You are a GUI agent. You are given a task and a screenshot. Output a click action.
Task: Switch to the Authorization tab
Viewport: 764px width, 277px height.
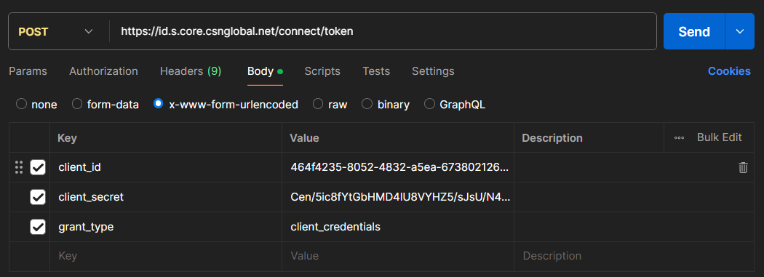click(x=103, y=71)
